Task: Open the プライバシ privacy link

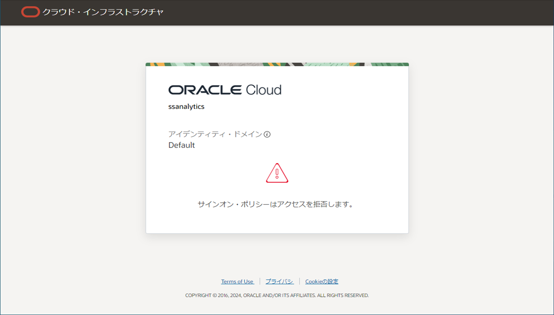Action: point(279,281)
